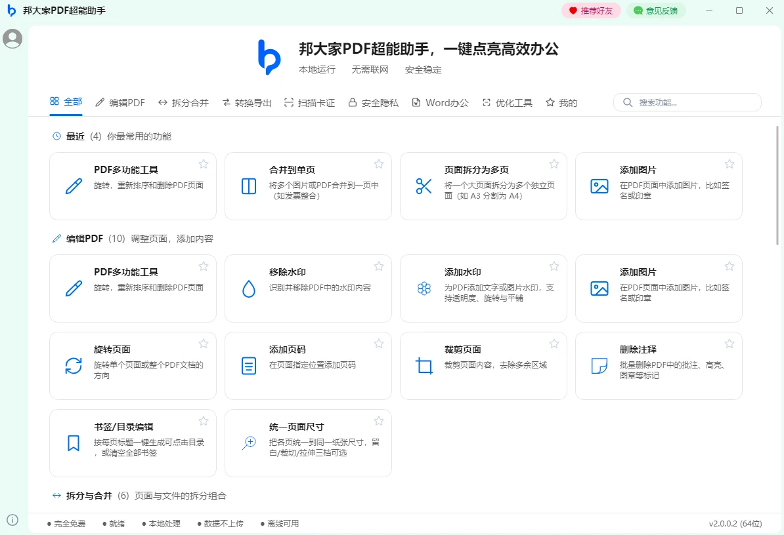Image resolution: width=784 pixels, height=535 pixels.
Task: Select the 全部 tab
Action: click(x=66, y=102)
